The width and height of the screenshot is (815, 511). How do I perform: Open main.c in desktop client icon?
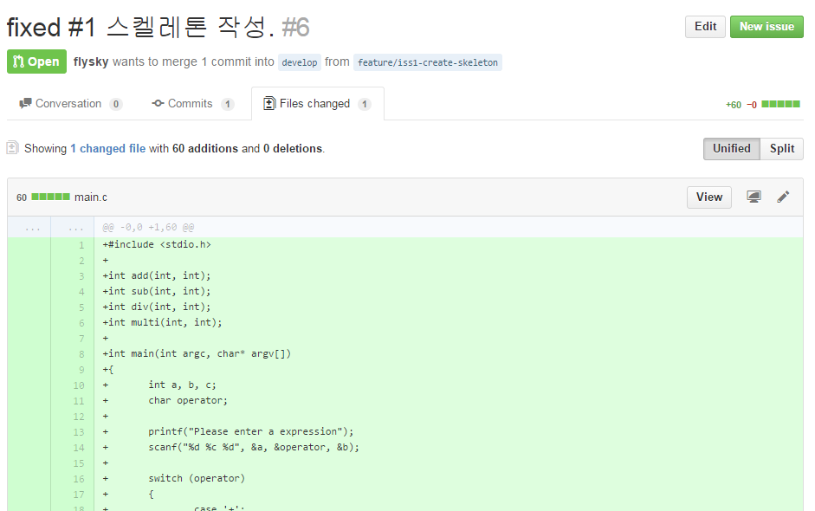[754, 197]
